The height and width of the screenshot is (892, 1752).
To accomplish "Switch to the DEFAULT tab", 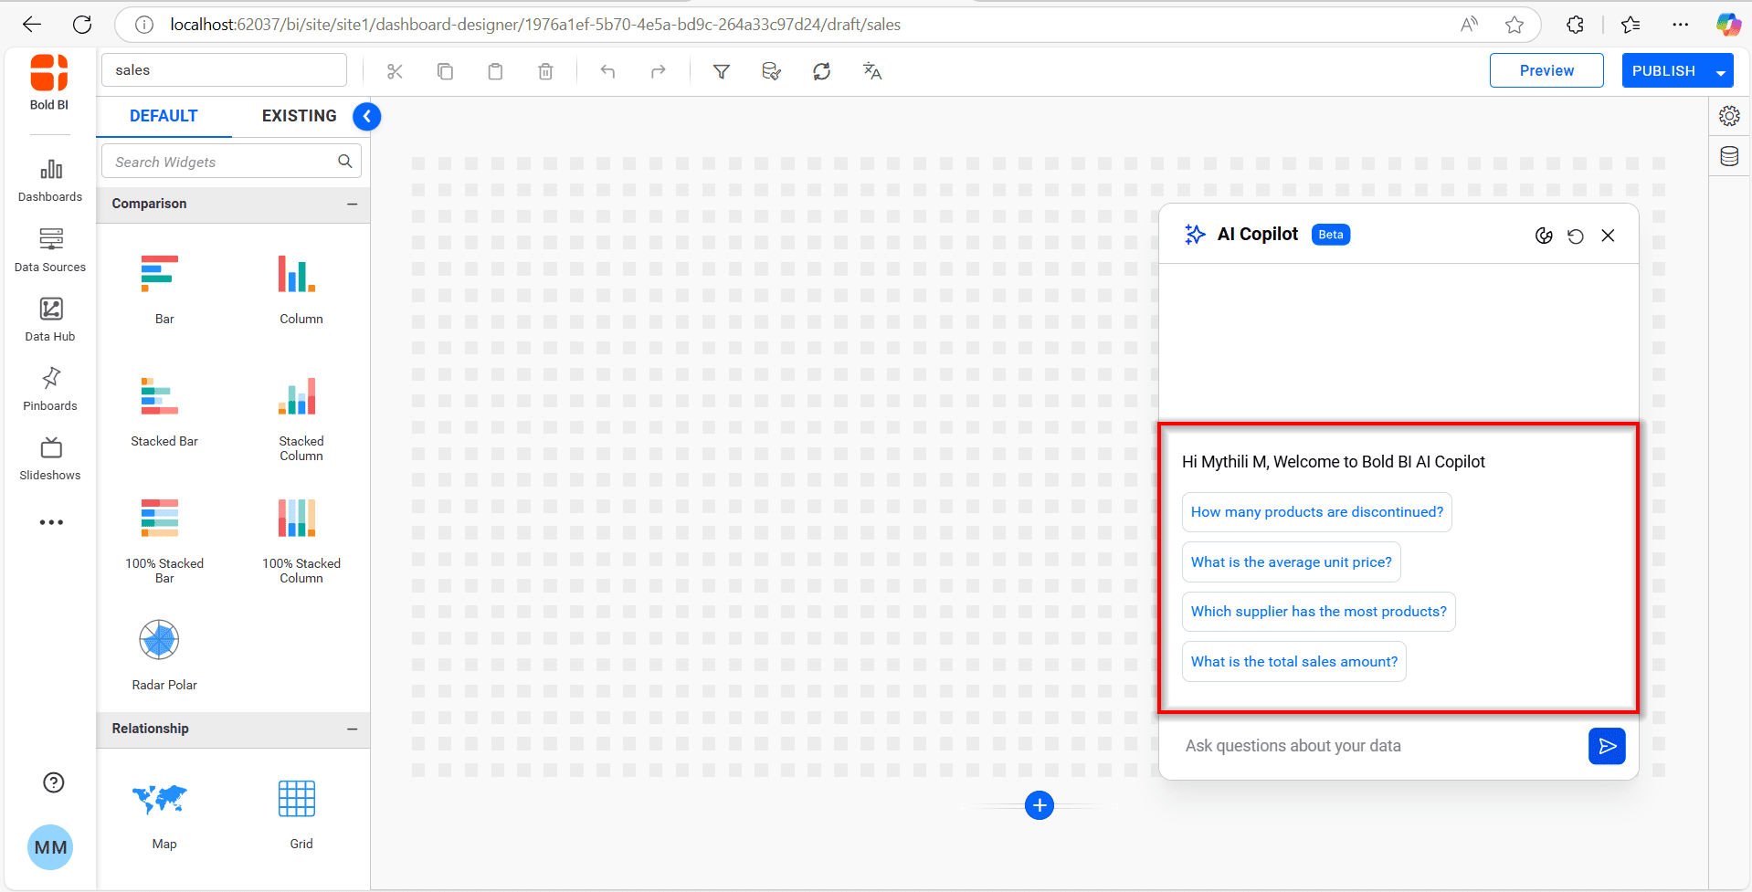I will (164, 116).
